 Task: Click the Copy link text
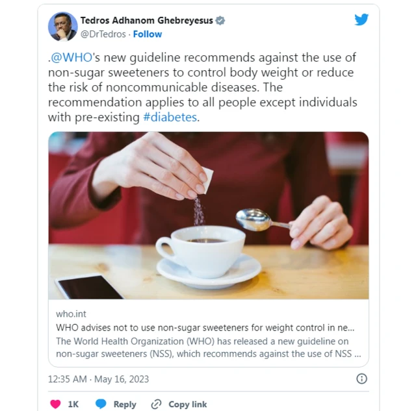[188, 405]
